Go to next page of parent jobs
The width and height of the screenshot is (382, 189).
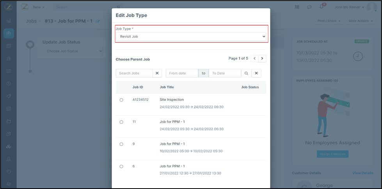tap(262, 58)
